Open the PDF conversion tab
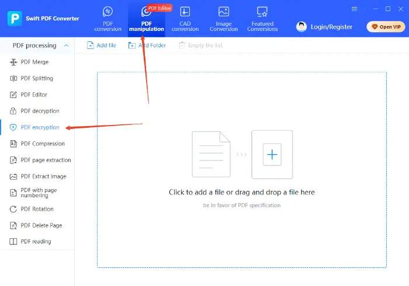409x286 pixels. click(108, 19)
